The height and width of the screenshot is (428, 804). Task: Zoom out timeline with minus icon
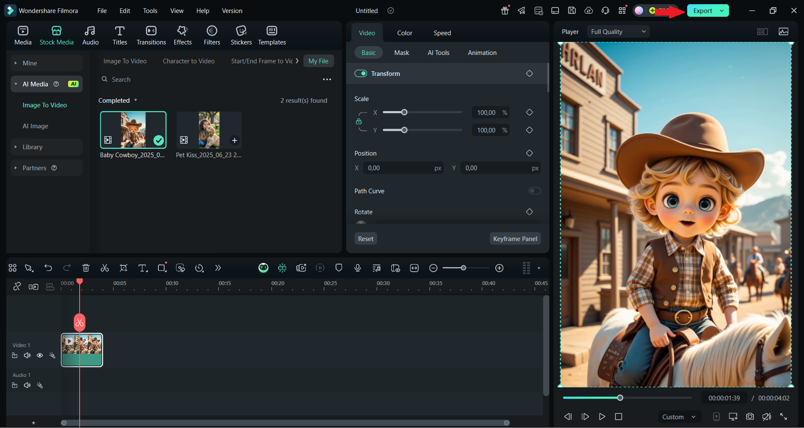point(434,268)
